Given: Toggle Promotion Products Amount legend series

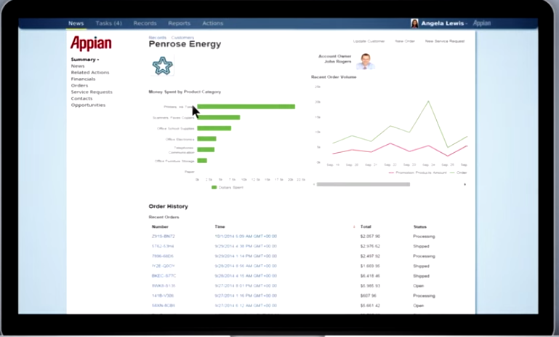Looking at the screenshot, I should coord(417,173).
